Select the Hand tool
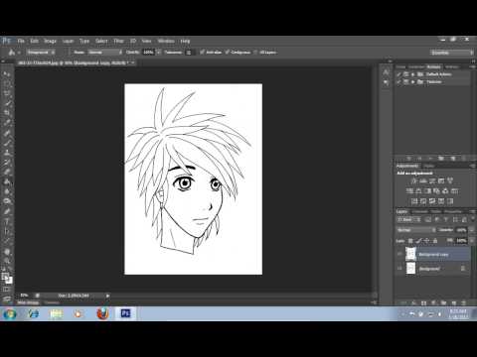The height and width of the screenshot is (357, 477). (x=7, y=252)
